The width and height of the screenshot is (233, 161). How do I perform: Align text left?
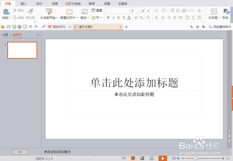point(157,18)
